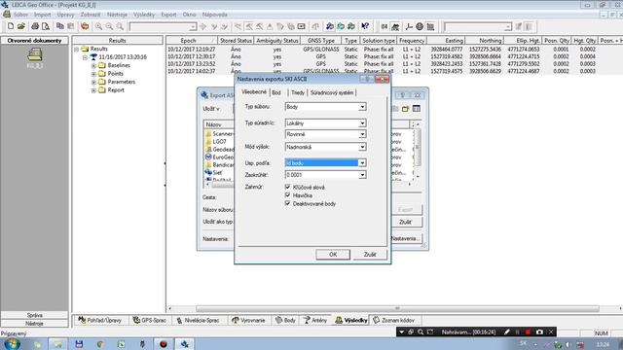Switch to the Zoznam kódov bottom tab
The height and width of the screenshot is (350, 623).
pyautogui.click(x=393, y=320)
